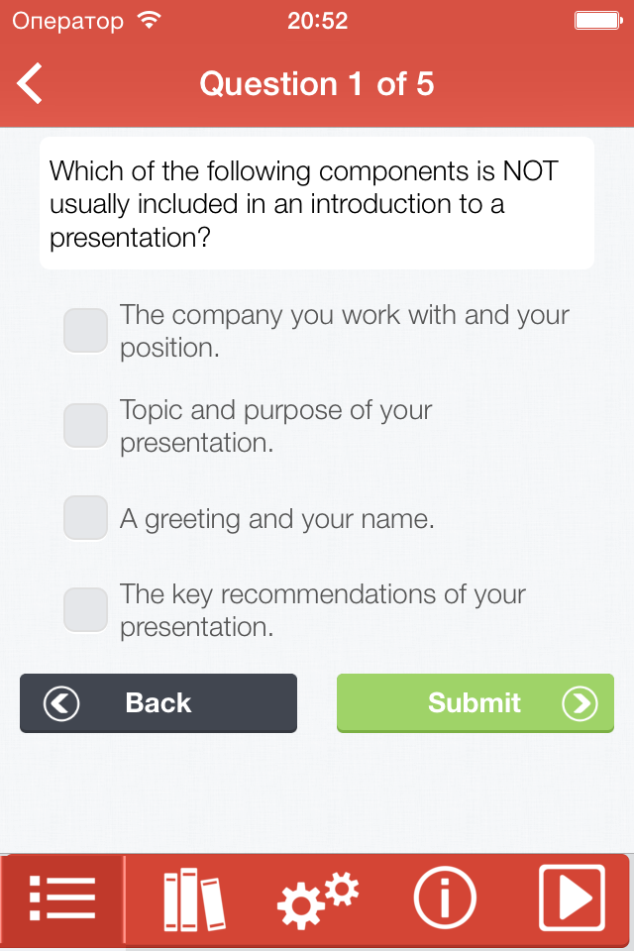This screenshot has height=951, width=634.
Task: Select the greeting and your name option
Action: 85,517
